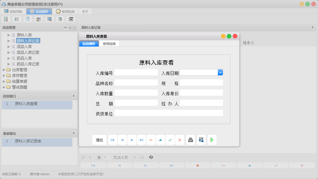Click the report list icon on the toolbar

click(17, 19)
